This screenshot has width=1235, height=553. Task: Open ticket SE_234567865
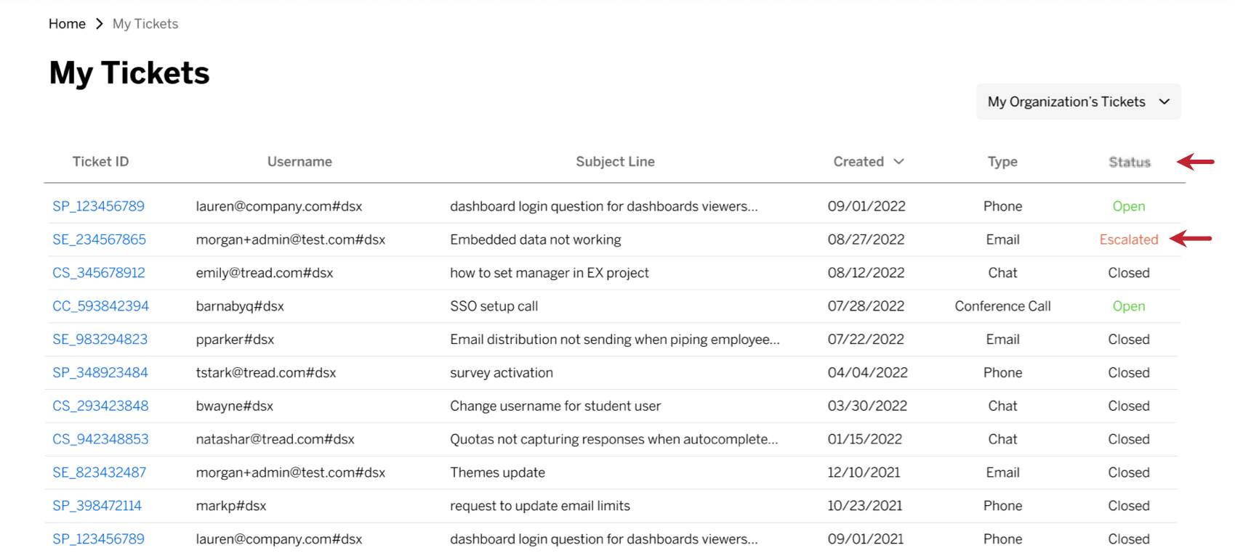coord(99,239)
